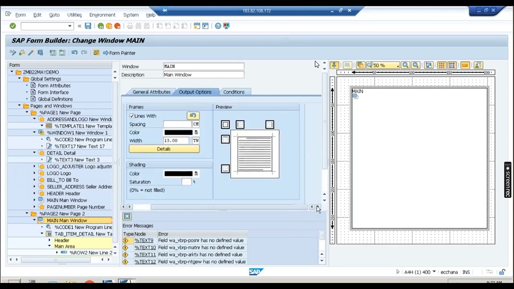Click the Frames black Color swatch

[178, 132]
